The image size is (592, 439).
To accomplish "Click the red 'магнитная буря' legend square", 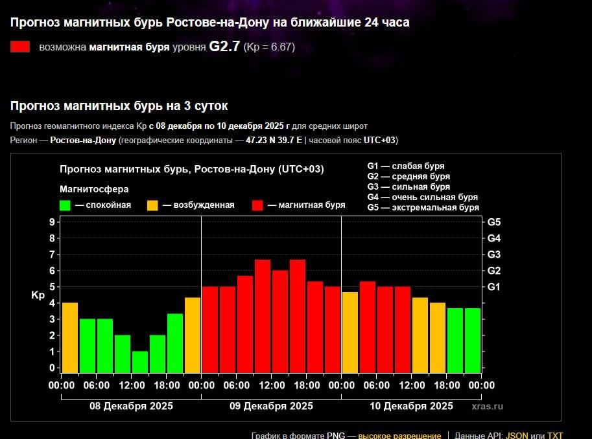I will tap(257, 205).
